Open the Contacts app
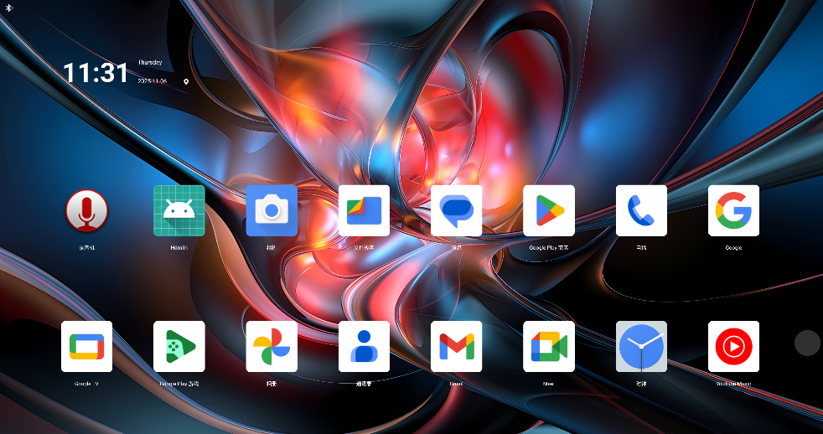 [x=364, y=346]
